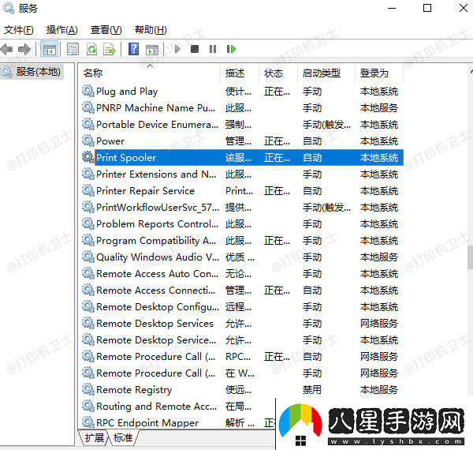Viewport: 473px width, 450px height.
Task: Open the 文件(F) menu
Action: 19,30
